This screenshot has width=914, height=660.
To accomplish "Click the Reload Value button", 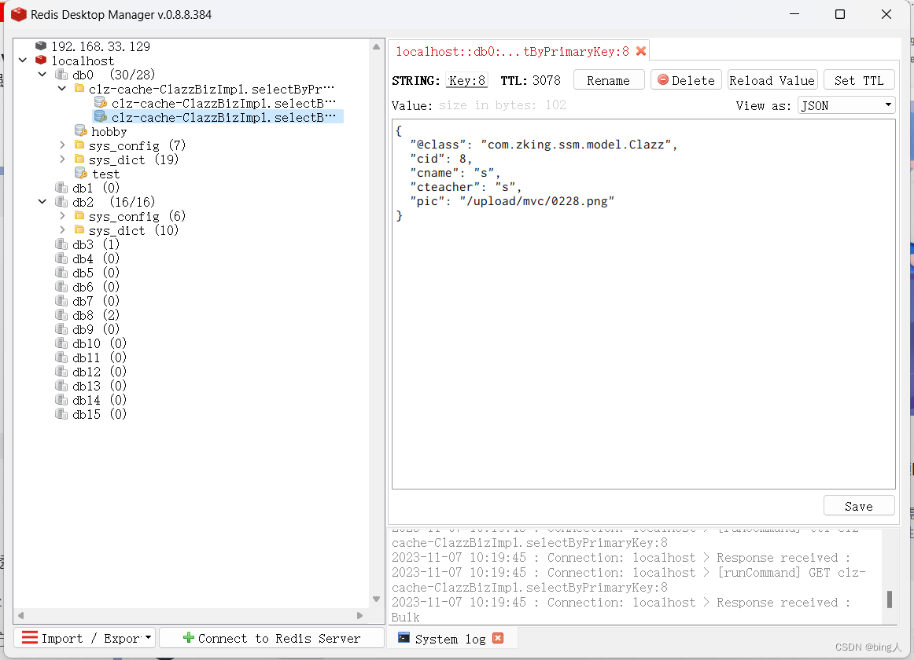I will (772, 79).
